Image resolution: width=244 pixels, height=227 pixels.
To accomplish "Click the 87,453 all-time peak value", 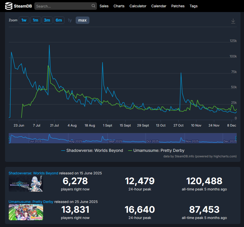I will click(x=204, y=209).
